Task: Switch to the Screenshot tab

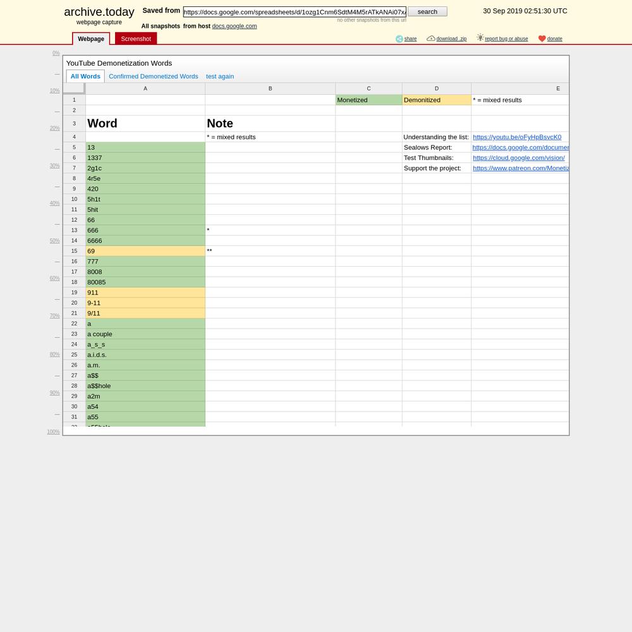Action: point(136,39)
